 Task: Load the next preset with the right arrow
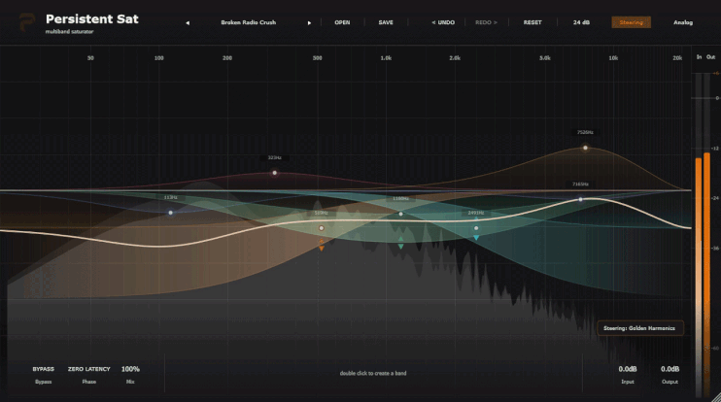[309, 22]
